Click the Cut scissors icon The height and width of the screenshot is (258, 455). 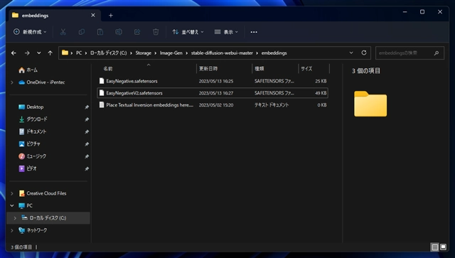click(63, 32)
